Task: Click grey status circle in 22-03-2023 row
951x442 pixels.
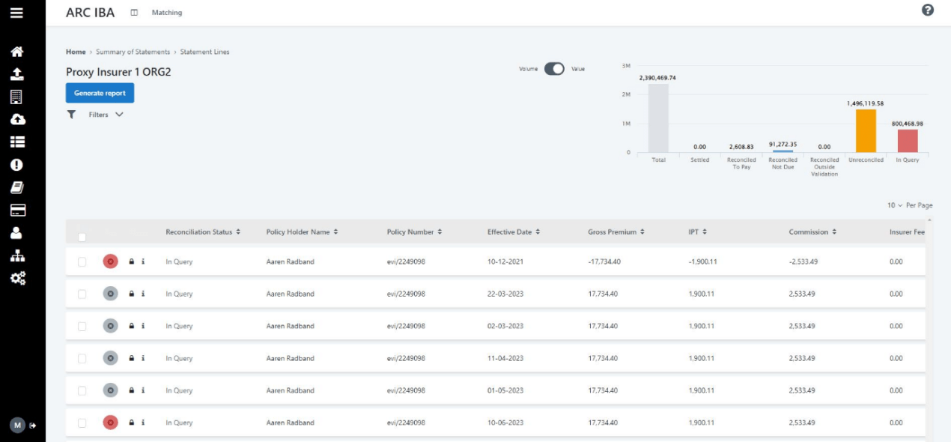Action: 110,294
